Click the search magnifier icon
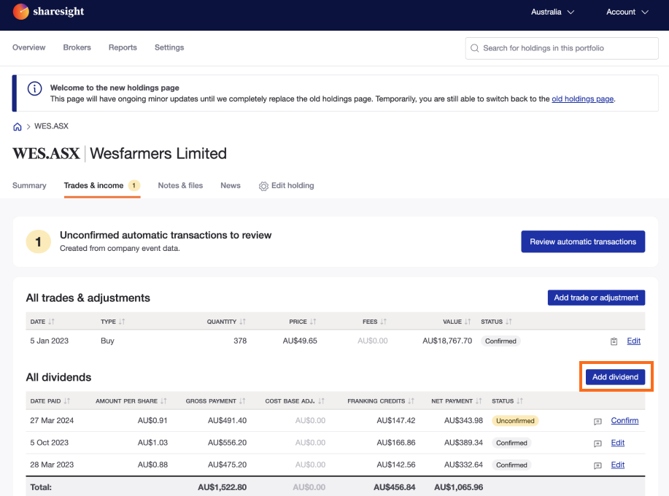This screenshot has width=669, height=496. pos(474,48)
